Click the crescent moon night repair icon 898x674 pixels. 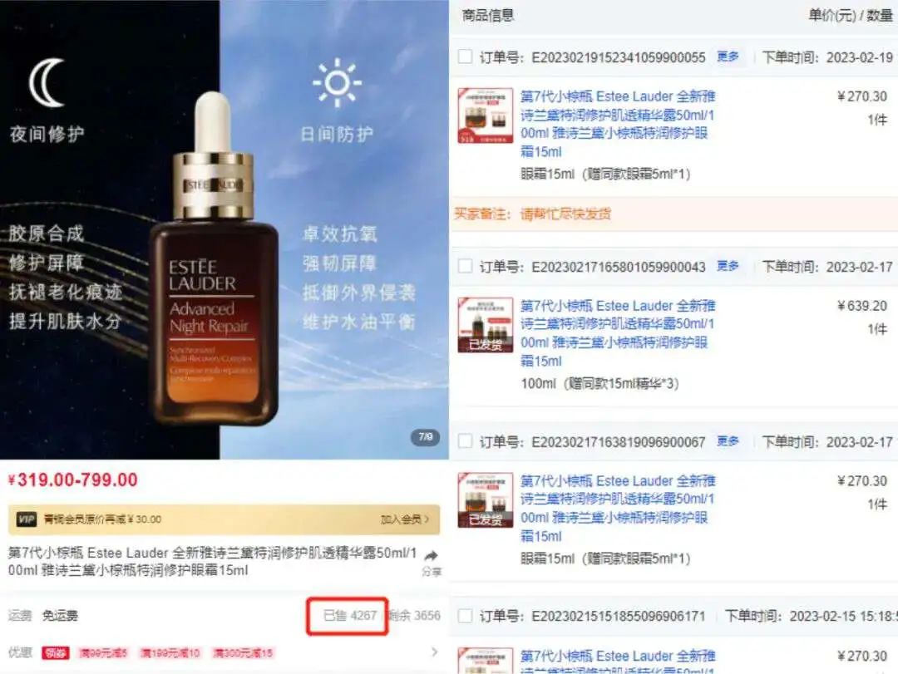47,83
